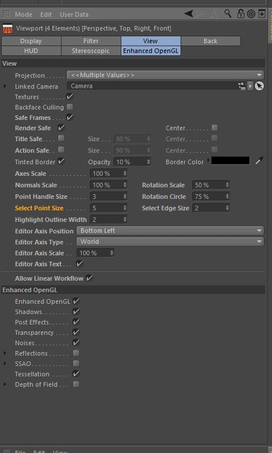Toggle the Noises checkbox
Screen dimensions: 272x453
(76, 343)
